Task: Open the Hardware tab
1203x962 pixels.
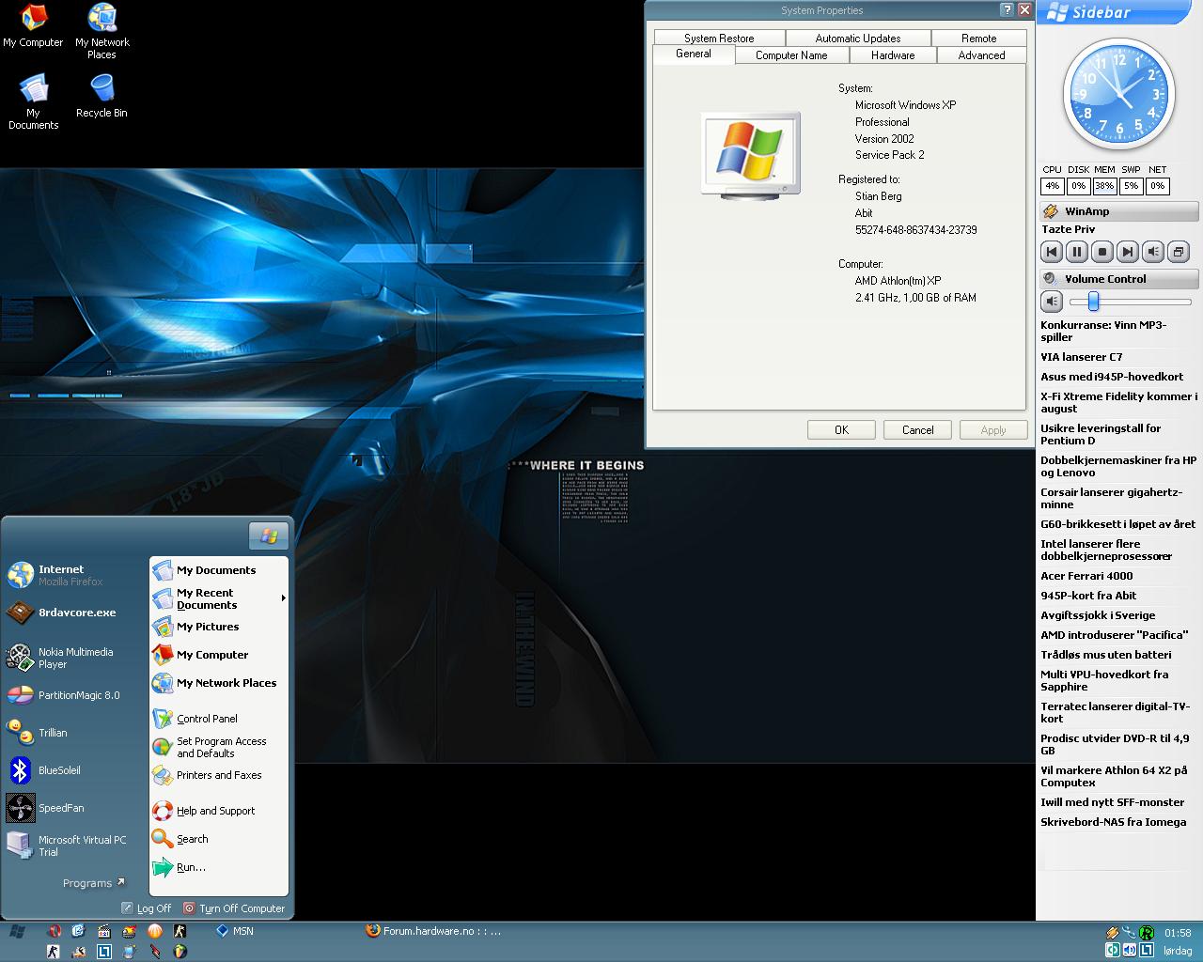Action: click(893, 55)
